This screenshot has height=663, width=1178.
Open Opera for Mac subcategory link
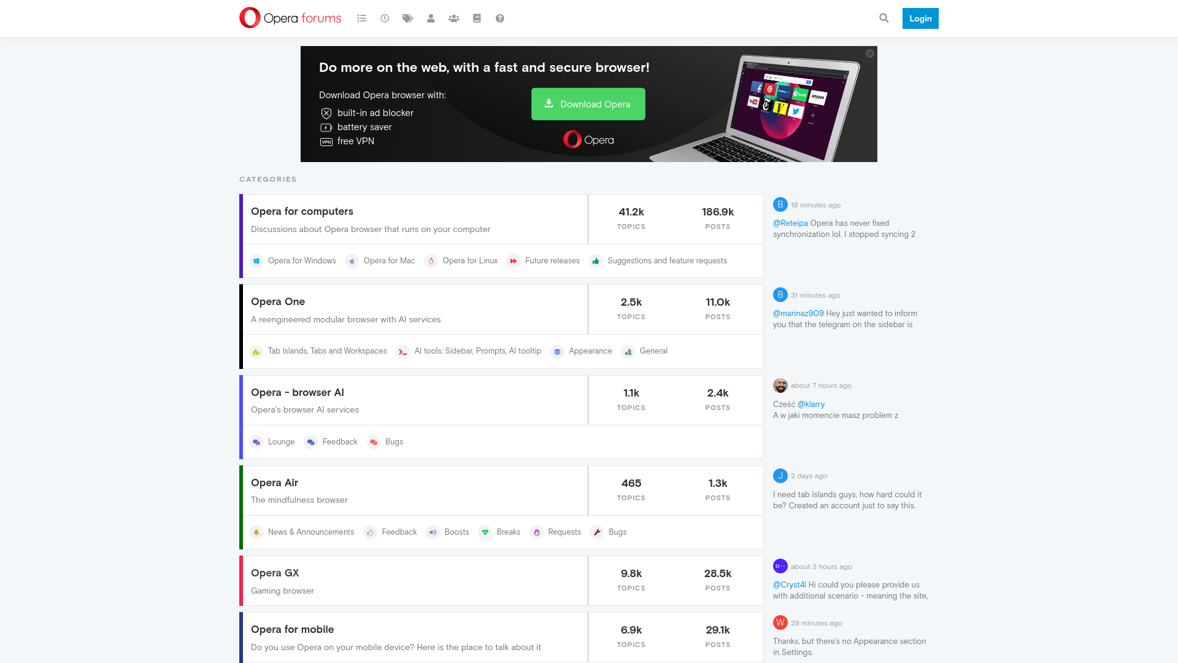(x=389, y=261)
